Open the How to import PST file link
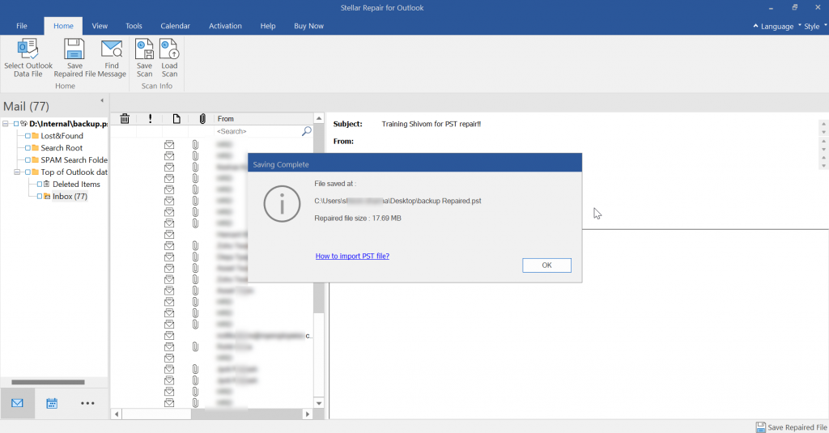This screenshot has width=829, height=433. click(352, 256)
